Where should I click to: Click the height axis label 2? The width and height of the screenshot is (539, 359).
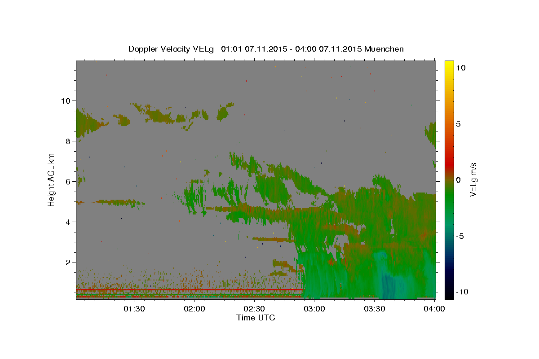pos(68,263)
